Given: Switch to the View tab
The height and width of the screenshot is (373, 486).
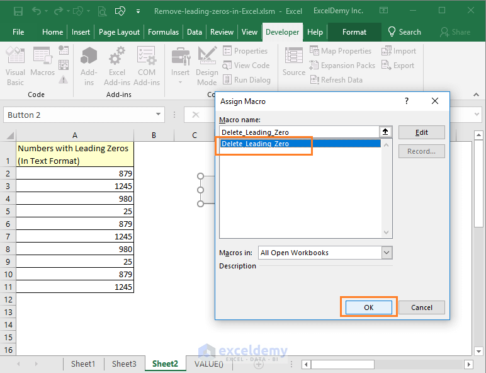Looking at the screenshot, I should tap(249, 32).
